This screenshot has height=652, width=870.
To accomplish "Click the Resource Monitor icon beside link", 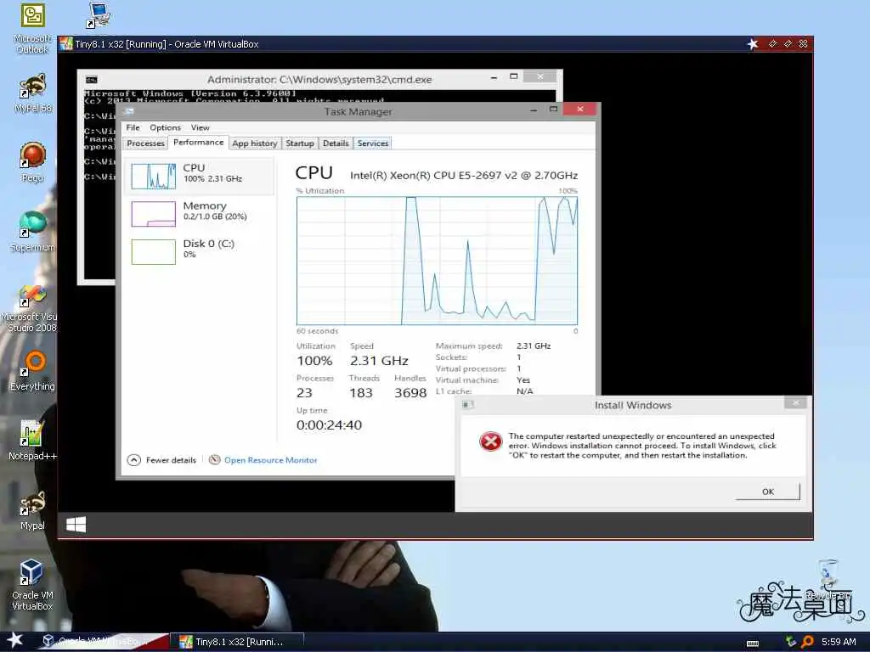I will coord(214,459).
